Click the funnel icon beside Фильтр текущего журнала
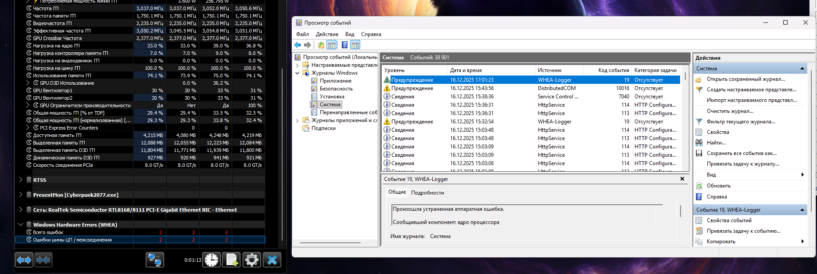 [x=699, y=122]
